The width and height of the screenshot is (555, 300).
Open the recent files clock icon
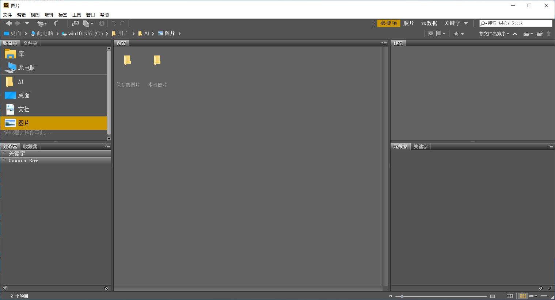pyautogui.click(x=42, y=23)
